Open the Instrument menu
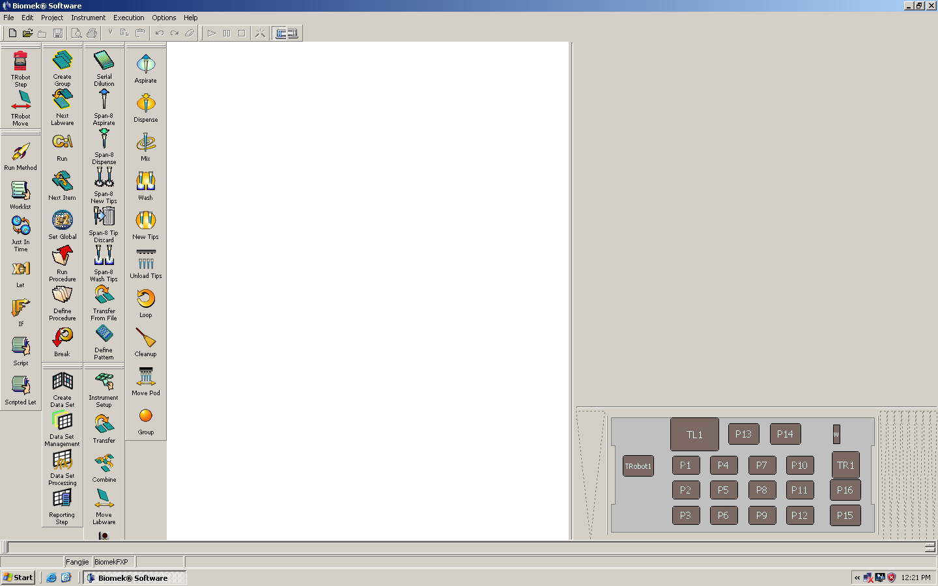This screenshot has height=586, width=938. point(88,18)
